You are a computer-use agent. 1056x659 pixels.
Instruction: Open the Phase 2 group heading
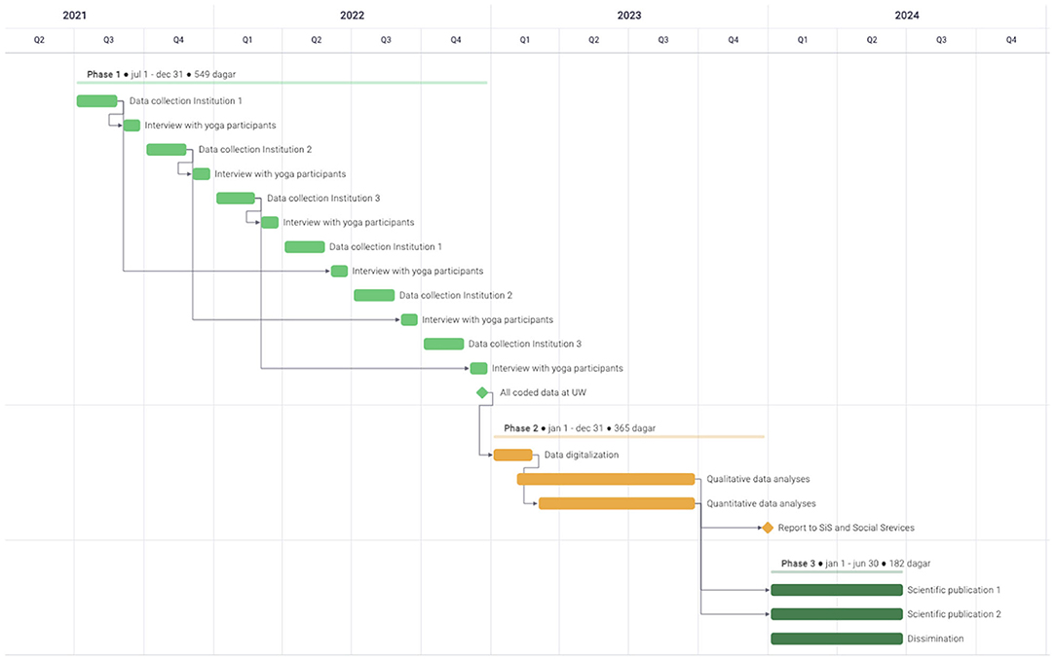click(580, 428)
